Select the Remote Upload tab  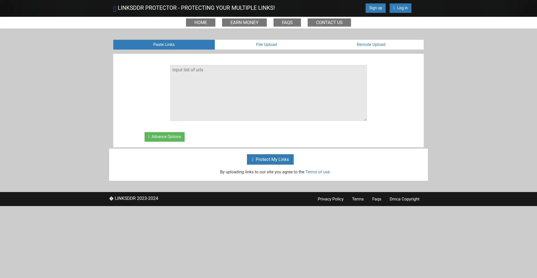click(x=371, y=45)
